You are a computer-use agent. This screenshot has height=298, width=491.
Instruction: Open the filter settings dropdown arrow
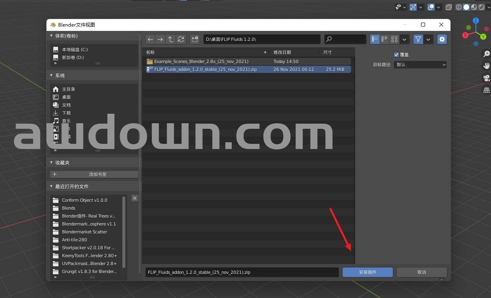tap(428, 39)
